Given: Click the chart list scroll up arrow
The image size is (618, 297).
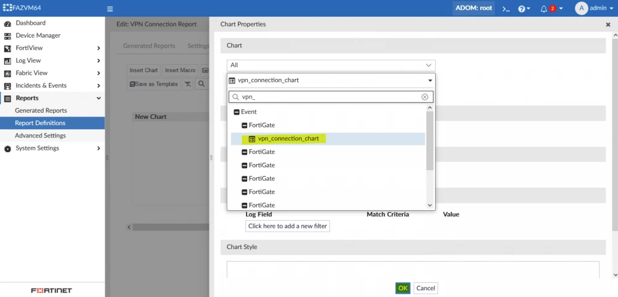Looking at the screenshot, I should click(x=430, y=108).
